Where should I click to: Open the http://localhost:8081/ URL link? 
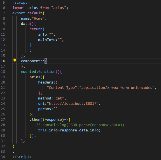click(x=73, y=104)
